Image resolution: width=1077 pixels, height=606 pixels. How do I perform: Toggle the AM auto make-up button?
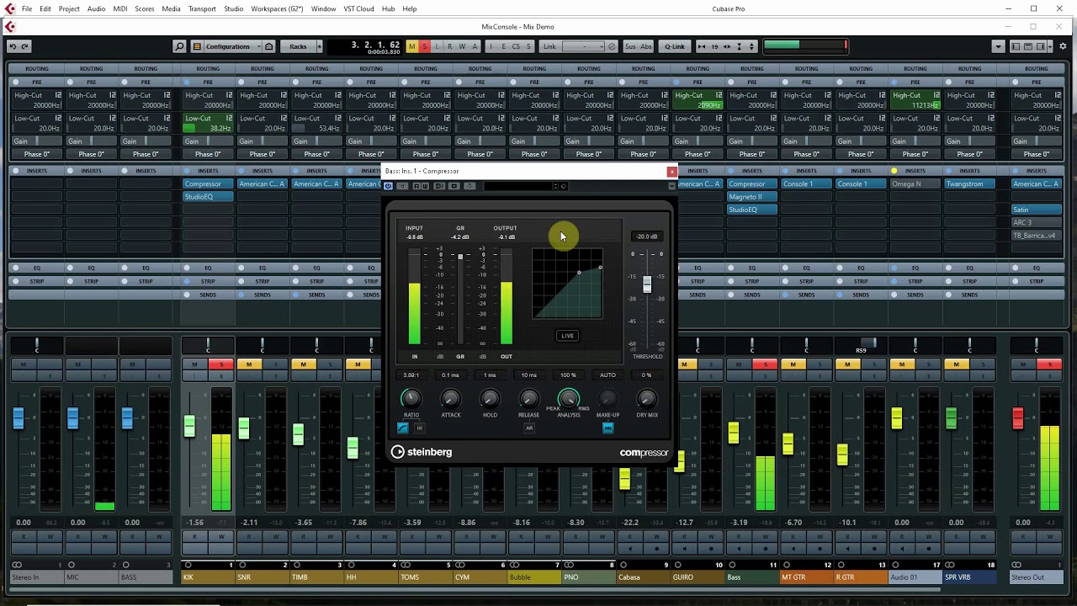(607, 428)
